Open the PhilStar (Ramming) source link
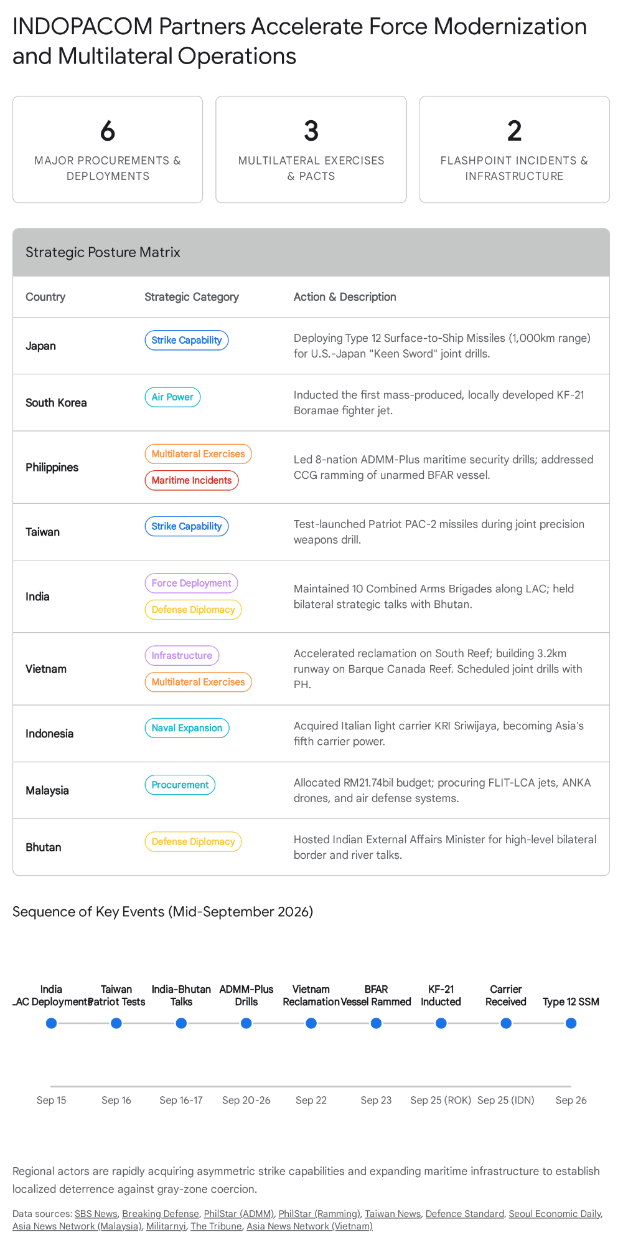This screenshot has height=1245, width=623. point(319,1213)
